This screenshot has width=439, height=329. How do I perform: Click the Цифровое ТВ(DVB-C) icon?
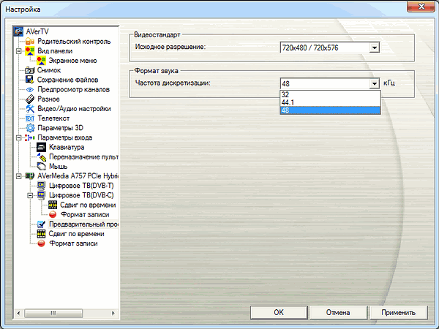tap(41, 195)
